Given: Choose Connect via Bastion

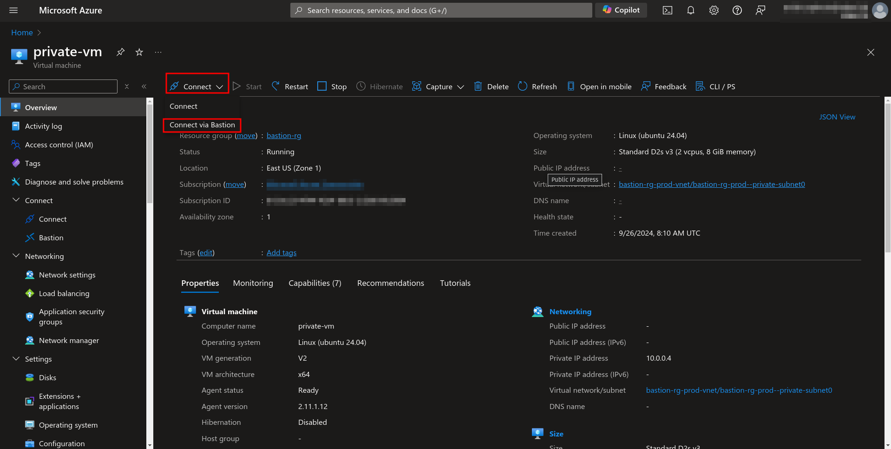Looking at the screenshot, I should pos(202,125).
